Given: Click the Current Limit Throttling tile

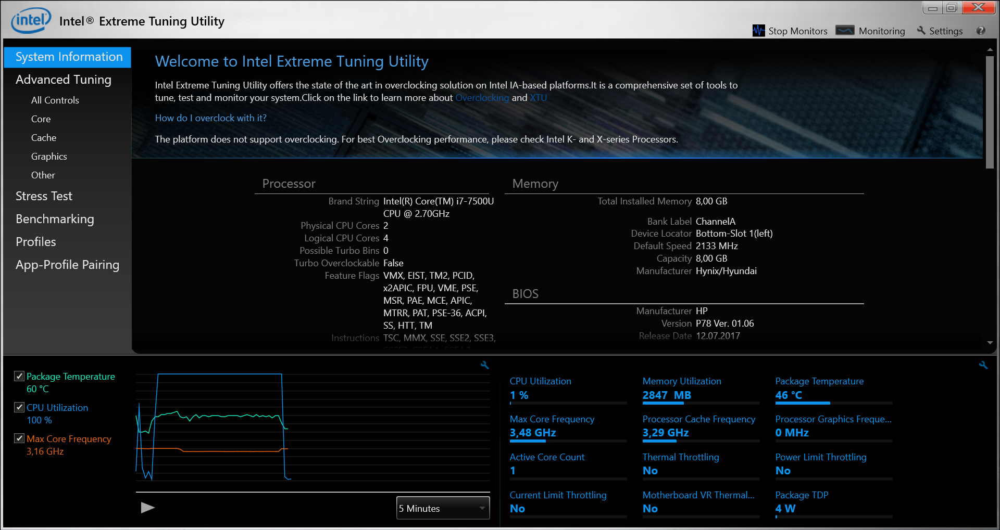Looking at the screenshot, I should tap(568, 504).
